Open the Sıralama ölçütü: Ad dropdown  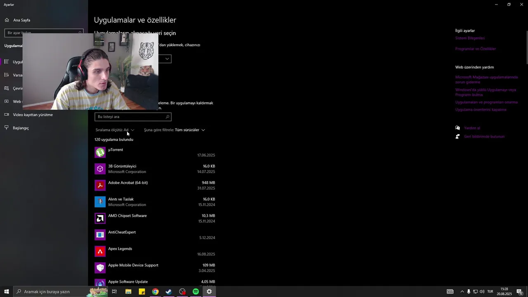(x=115, y=130)
